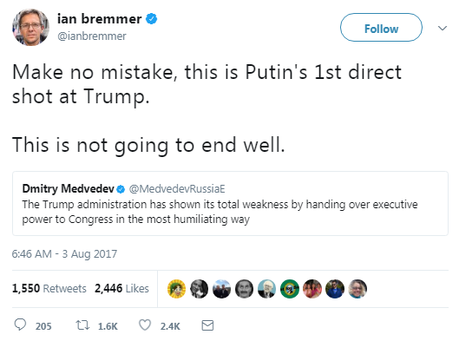
Task: Click the mustached black-and-white liker avatar
Action: (x=244, y=289)
